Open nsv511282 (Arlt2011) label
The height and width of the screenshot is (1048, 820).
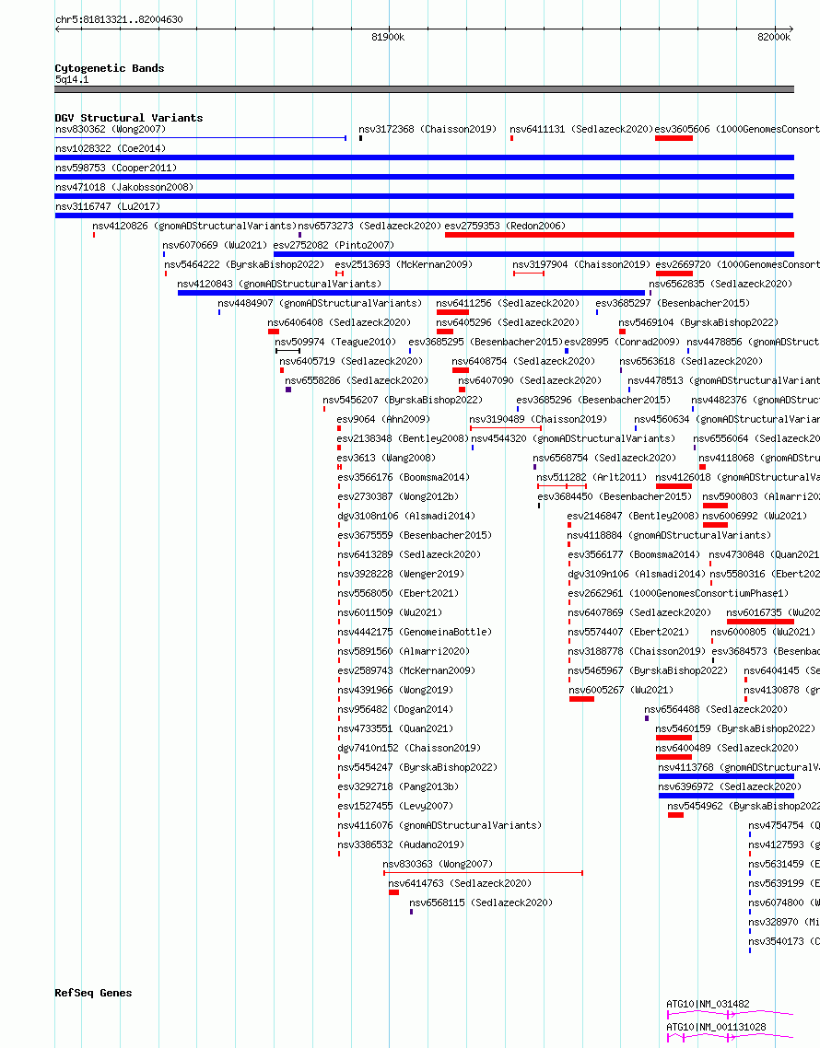click(592, 478)
